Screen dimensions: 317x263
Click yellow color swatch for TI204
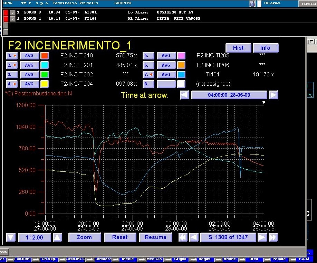(45, 84)
